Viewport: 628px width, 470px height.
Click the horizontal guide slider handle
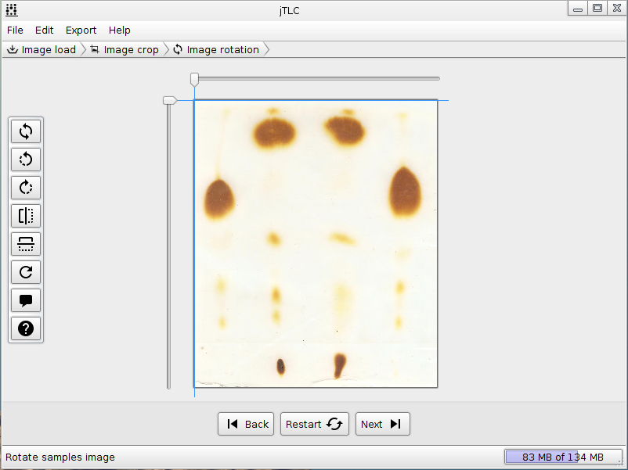coord(195,79)
